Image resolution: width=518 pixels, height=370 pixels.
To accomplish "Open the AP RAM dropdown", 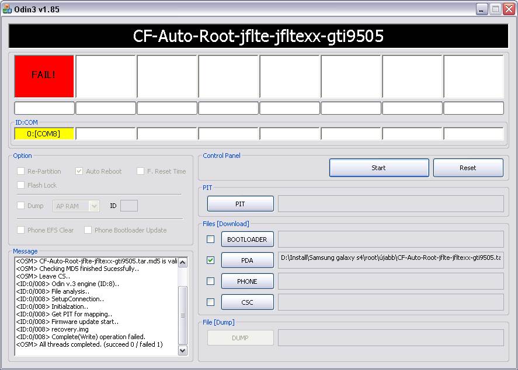I will tap(76, 206).
